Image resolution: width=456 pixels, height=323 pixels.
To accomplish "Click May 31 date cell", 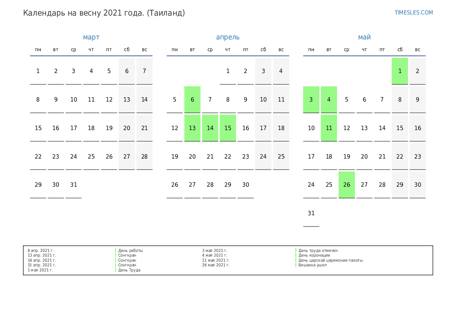I will [x=311, y=213].
